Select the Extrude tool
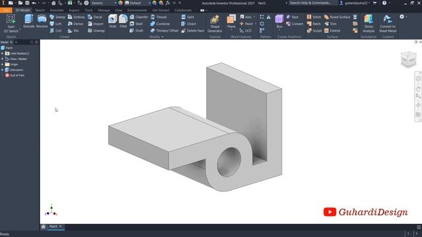The width and height of the screenshot is (422, 237). coord(29,22)
